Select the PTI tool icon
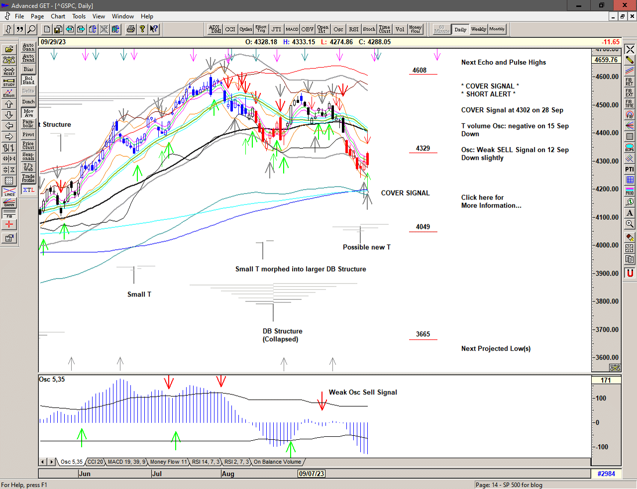 [x=630, y=170]
